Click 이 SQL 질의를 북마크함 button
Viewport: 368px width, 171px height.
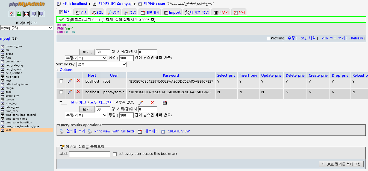341,164
